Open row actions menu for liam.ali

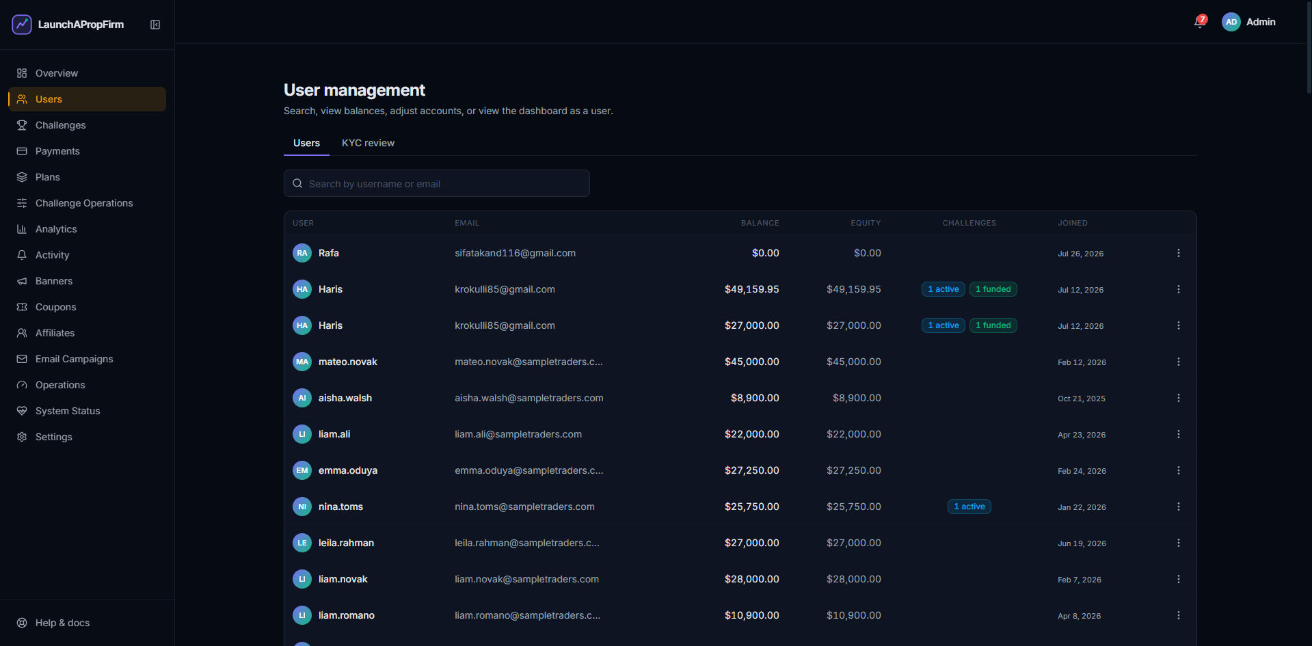click(x=1178, y=434)
